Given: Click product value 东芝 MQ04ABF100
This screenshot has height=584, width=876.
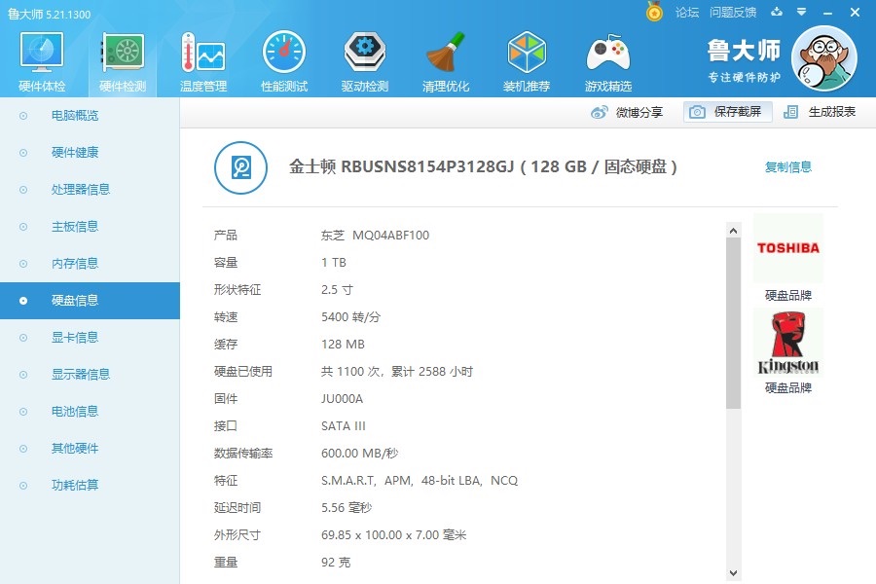Looking at the screenshot, I should pyautogui.click(x=375, y=236).
